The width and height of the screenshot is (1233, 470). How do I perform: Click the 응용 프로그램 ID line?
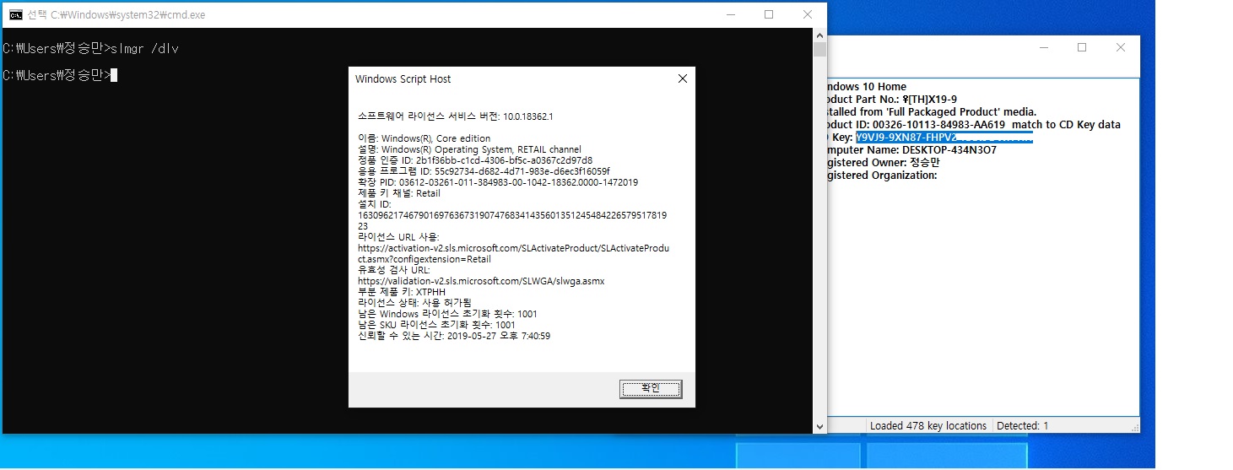pos(484,170)
